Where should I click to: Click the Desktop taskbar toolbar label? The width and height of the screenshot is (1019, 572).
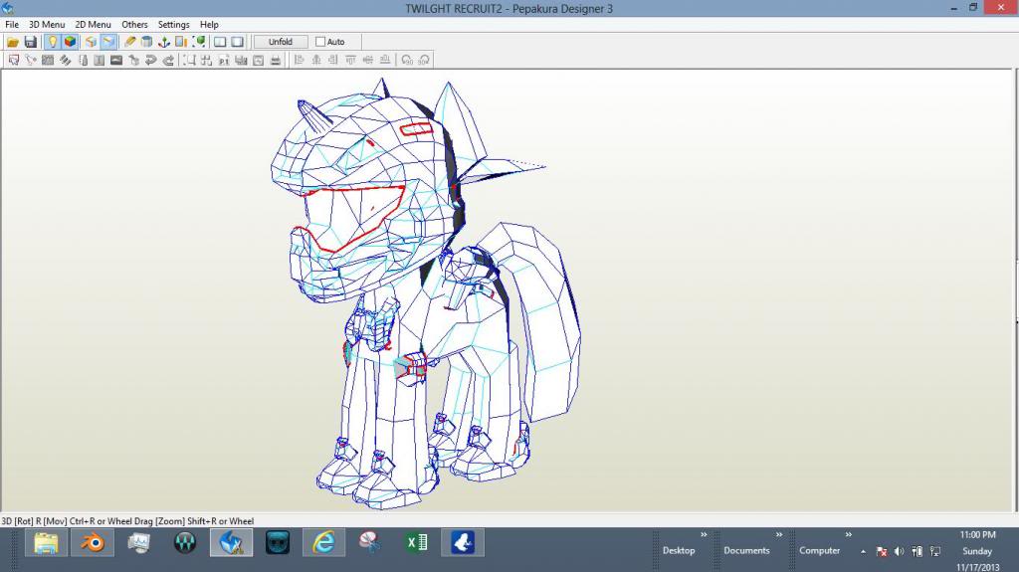point(679,550)
